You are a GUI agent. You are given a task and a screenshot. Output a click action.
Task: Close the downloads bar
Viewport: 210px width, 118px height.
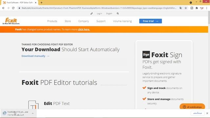point(207,113)
